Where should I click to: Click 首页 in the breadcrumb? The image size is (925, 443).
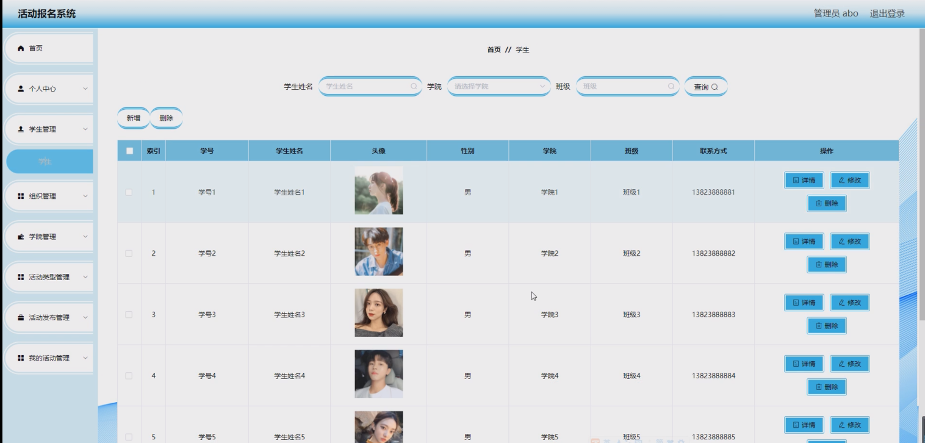pyautogui.click(x=494, y=50)
